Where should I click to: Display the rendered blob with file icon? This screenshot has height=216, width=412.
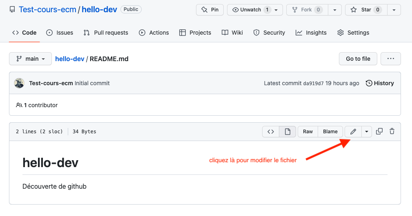(287, 132)
